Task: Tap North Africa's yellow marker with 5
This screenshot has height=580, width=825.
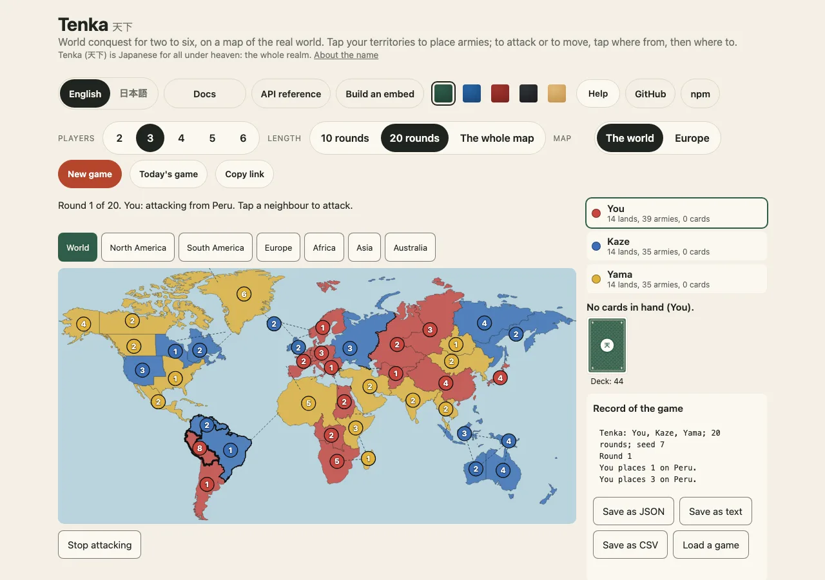Action: tap(309, 403)
